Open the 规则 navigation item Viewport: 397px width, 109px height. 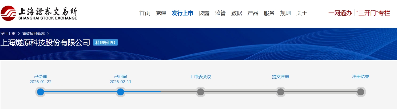tap(285, 13)
